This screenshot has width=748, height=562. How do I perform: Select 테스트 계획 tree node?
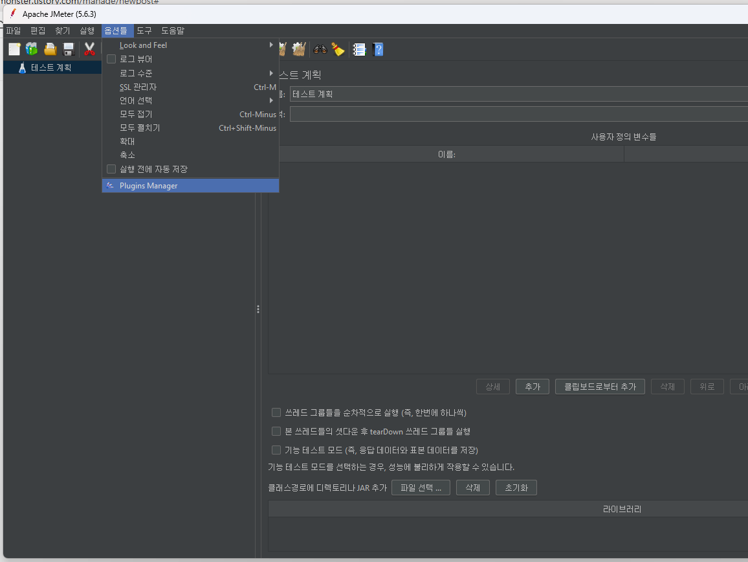51,67
